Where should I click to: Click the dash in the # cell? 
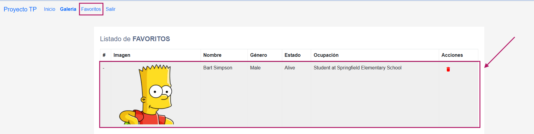click(104, 68)
